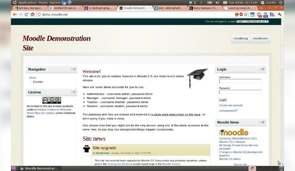Open the new tab button
Screen dimensions: 295x171
261,8
